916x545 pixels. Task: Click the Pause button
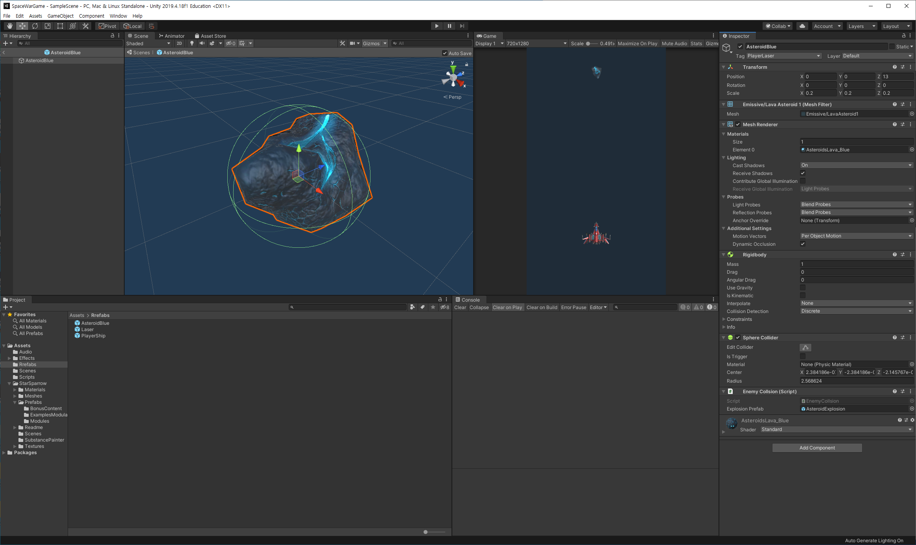click(x=449, y=26)
